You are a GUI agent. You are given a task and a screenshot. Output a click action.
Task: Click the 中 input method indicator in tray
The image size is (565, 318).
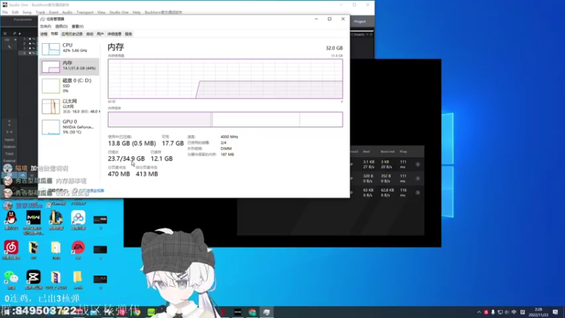514,312
